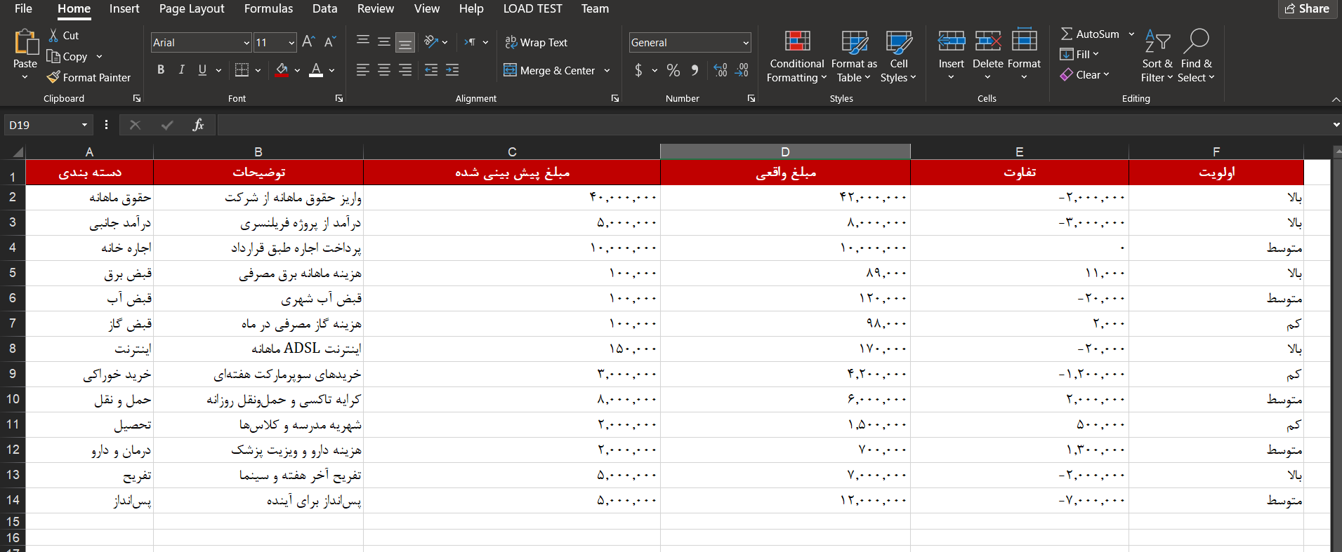The width and height of the screenshot is (1342, 552).
Task: Increase font size with the larger A
Action: [x=308, y=42]
